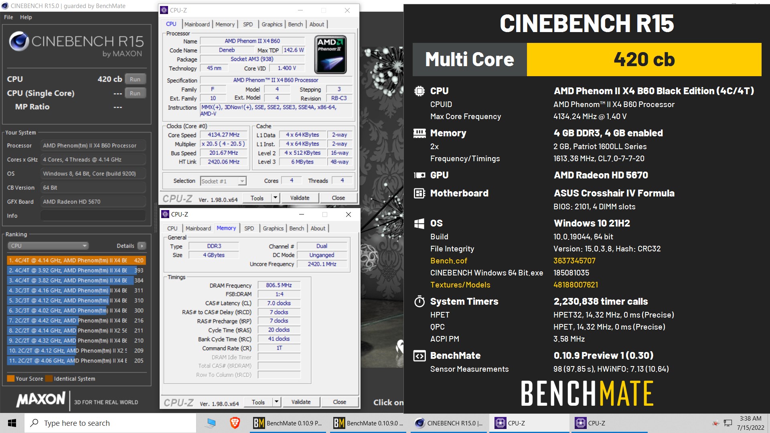Click Close button in upper CPU-Z window

[x=338, y=198]
